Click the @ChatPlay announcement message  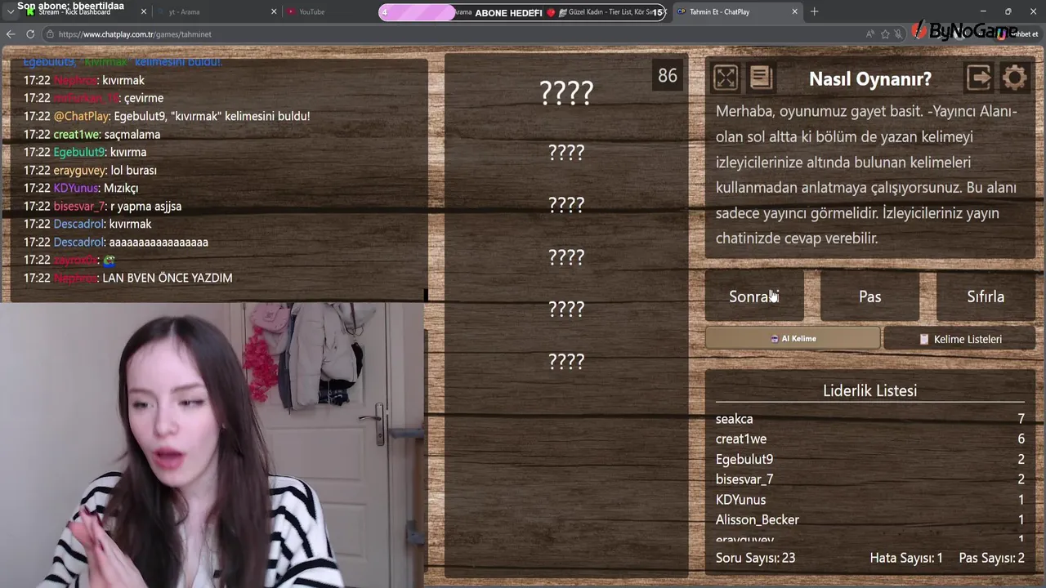point(167,116)
